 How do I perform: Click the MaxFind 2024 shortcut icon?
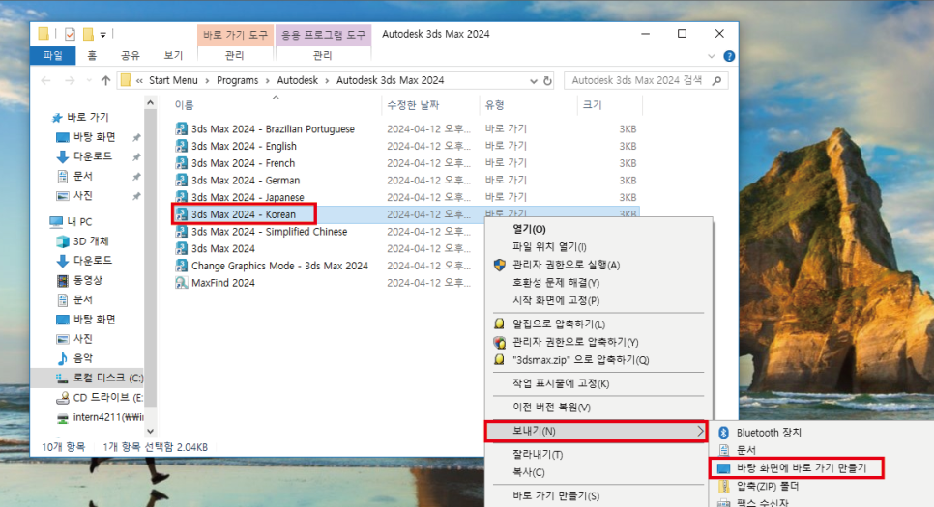click(182, 283)
